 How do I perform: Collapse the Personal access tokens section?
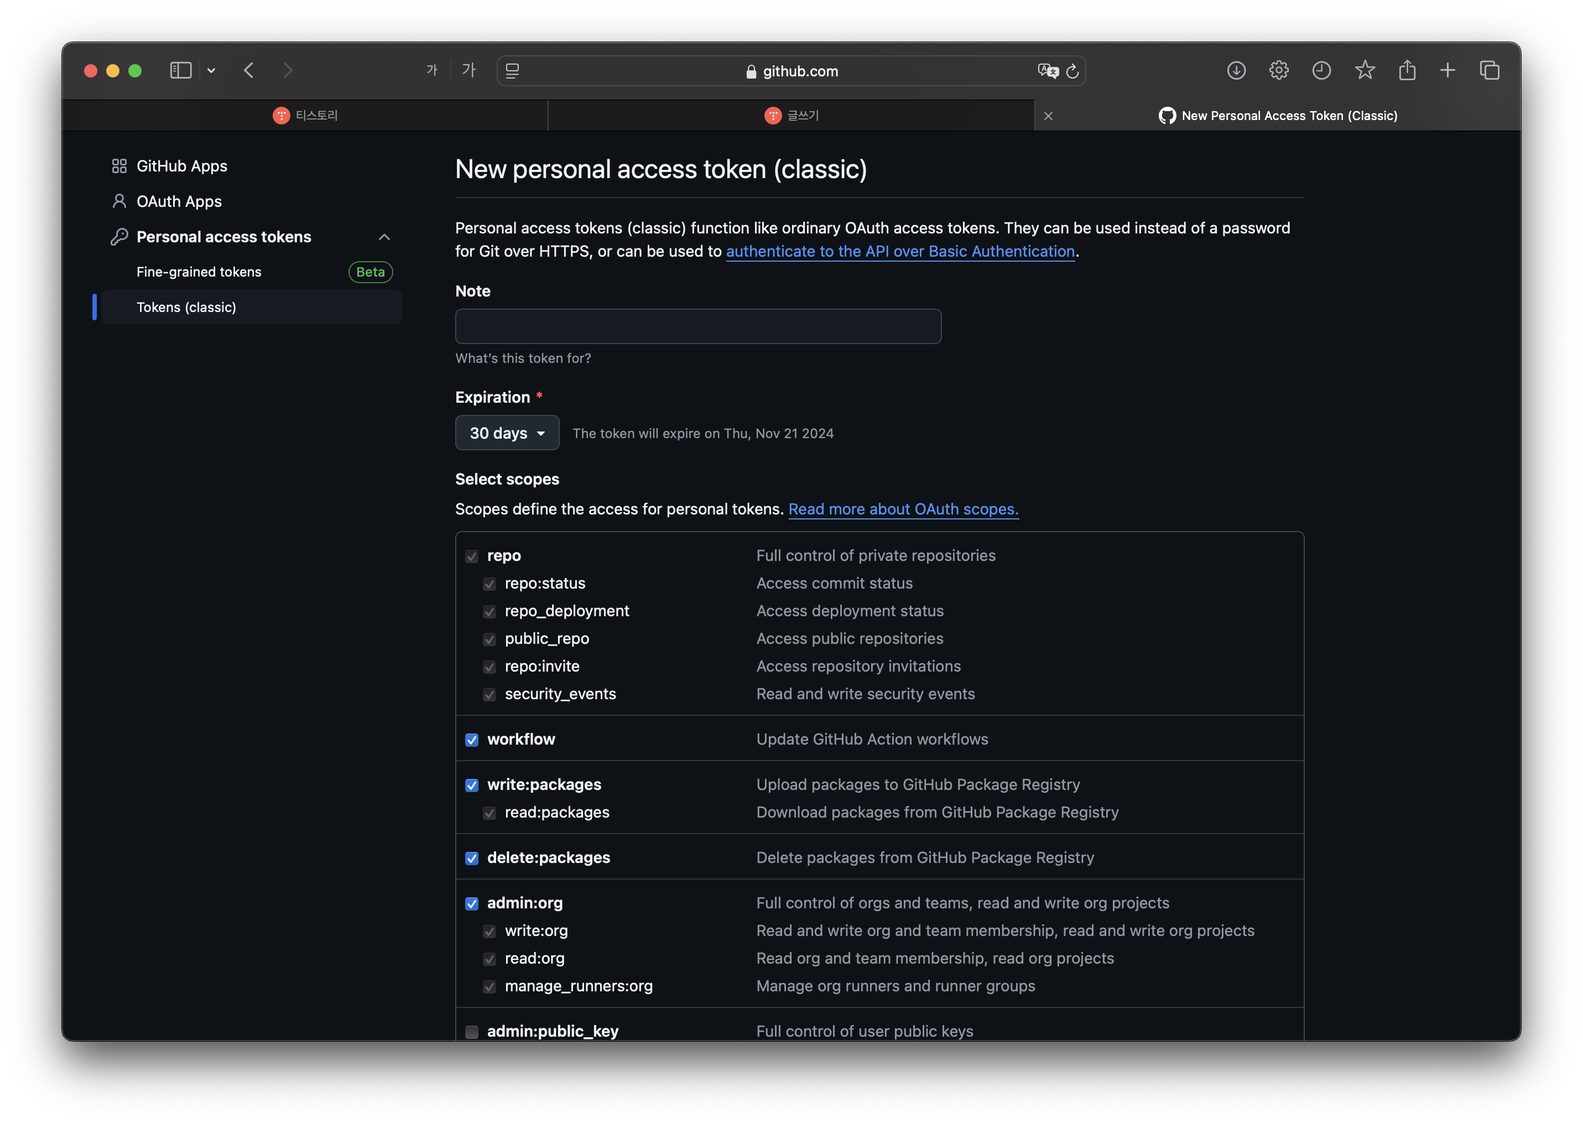point(384,237)
